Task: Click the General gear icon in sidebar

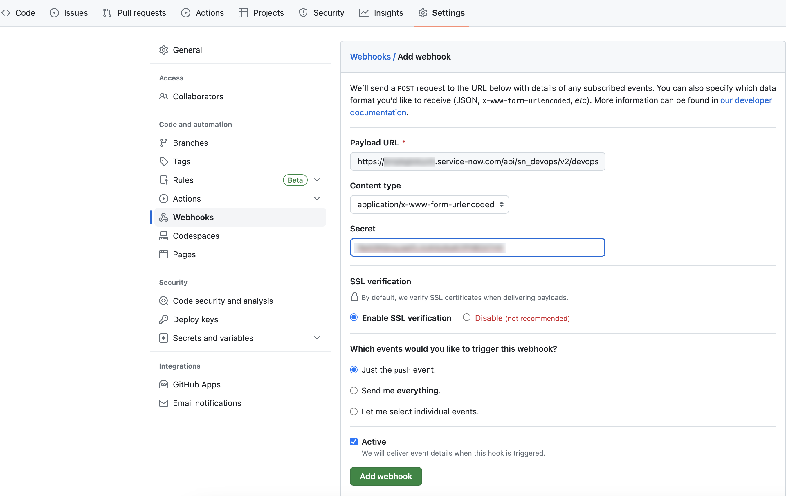Action: (x=163, y=50)
